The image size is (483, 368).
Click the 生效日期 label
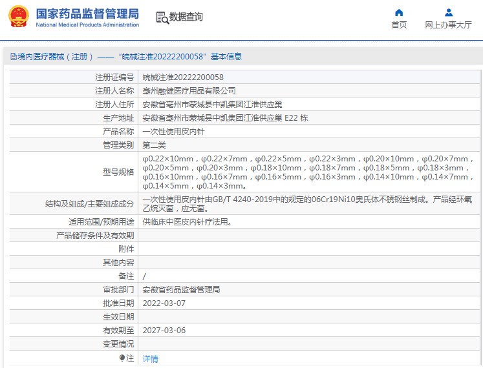[118, 316]
